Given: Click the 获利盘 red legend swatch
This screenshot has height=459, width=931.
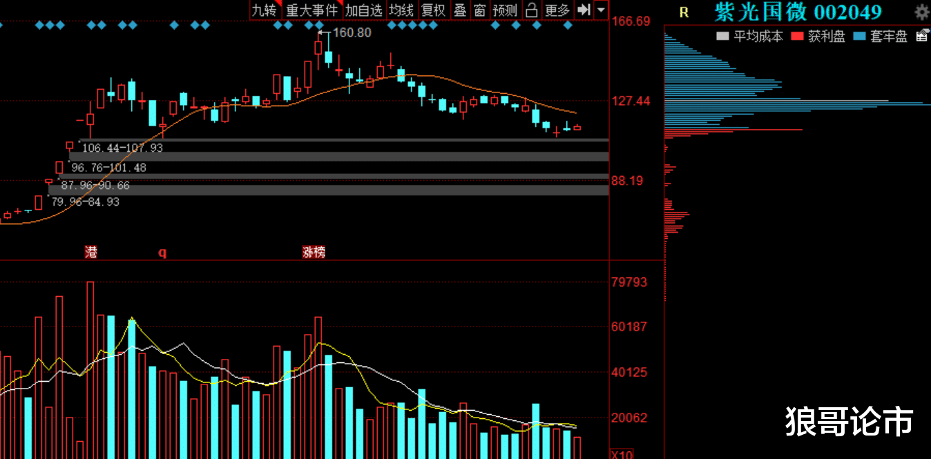Looking at the screenshot, I should 798,36.
